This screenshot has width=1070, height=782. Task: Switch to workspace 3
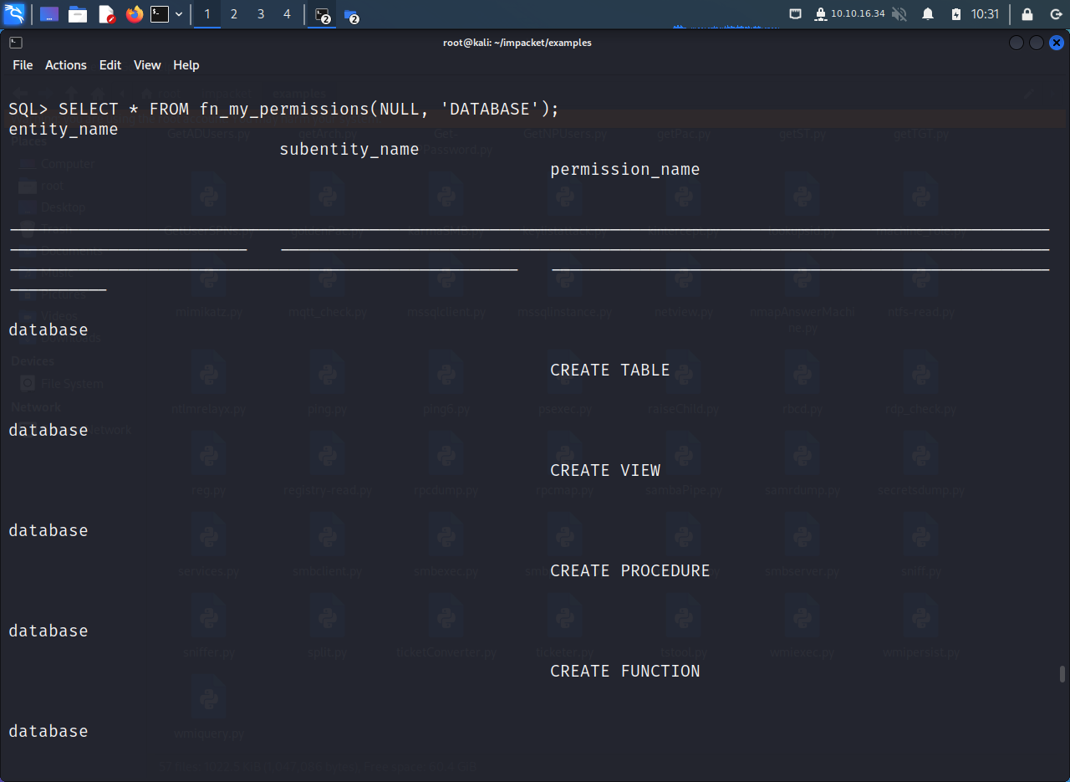(x=261, y=14)
